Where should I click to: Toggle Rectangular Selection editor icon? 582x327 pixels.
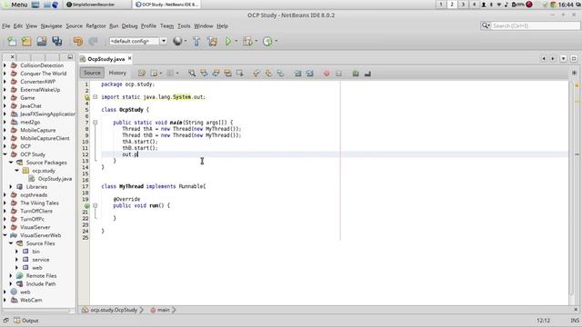239,73
